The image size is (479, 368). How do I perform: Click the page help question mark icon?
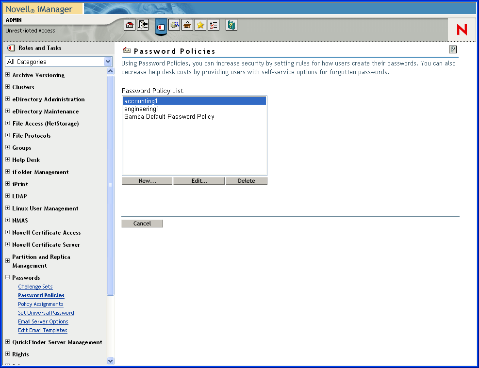pos(453,49)
